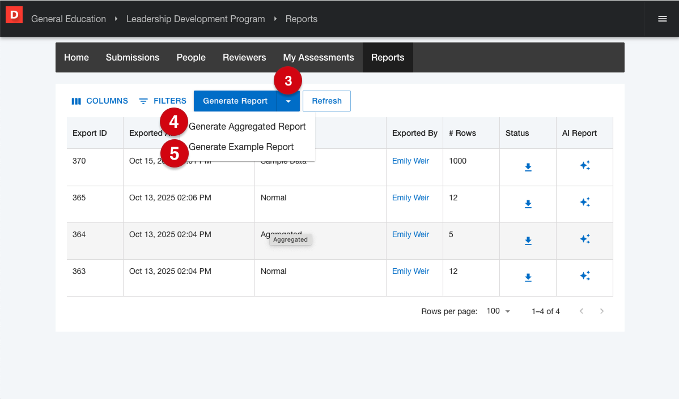Click the red D logo icon

click(x=14, y=15)
